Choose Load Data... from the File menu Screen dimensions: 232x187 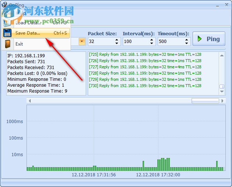(x=36, y=23)
